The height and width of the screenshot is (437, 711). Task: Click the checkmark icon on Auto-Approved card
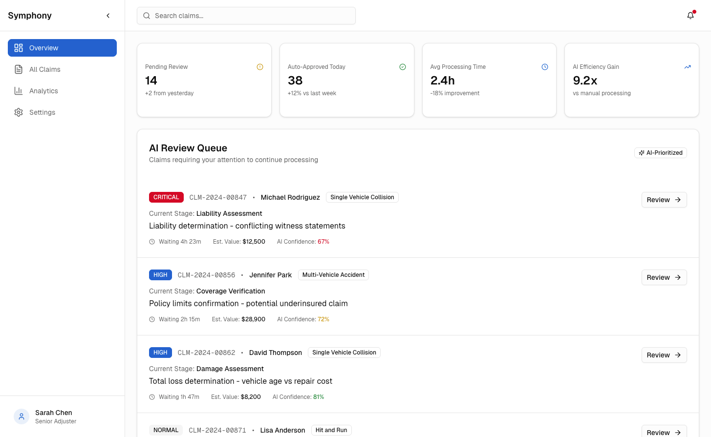(403, 66)
